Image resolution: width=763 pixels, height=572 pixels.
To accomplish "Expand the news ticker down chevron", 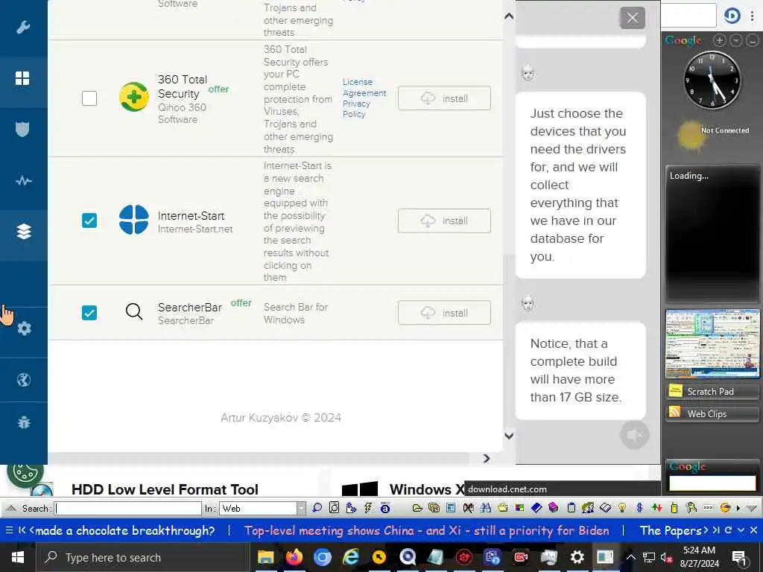I will click(741, 530).
